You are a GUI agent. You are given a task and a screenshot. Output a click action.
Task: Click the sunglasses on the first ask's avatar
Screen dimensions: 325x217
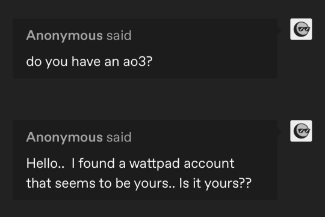[x=304, y=29]
